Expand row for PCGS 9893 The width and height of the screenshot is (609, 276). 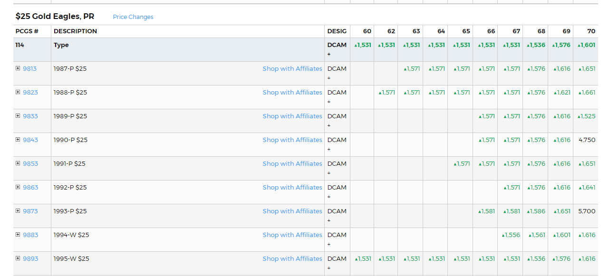pos(18,258)
